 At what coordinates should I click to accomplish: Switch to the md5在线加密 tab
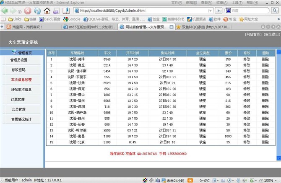(89, 27)
